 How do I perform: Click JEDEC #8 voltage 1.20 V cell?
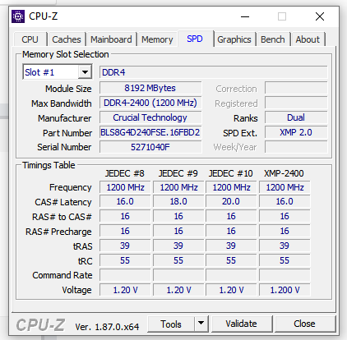[125, 290]
